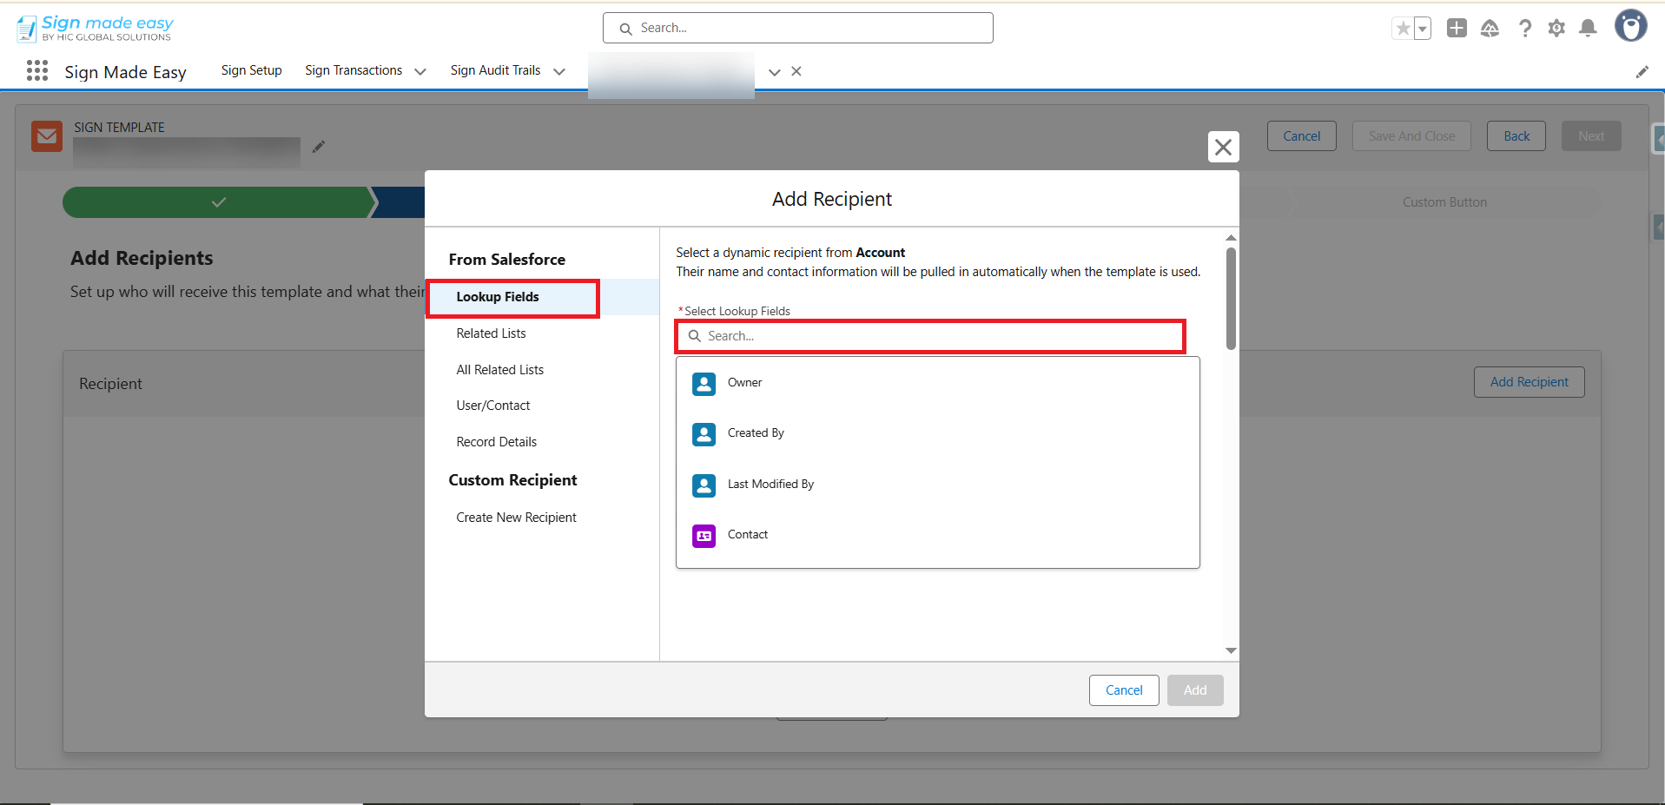This screenshot has height=805, width=1665.
Task: Select the User/Contact option
Action: (492, 406)
